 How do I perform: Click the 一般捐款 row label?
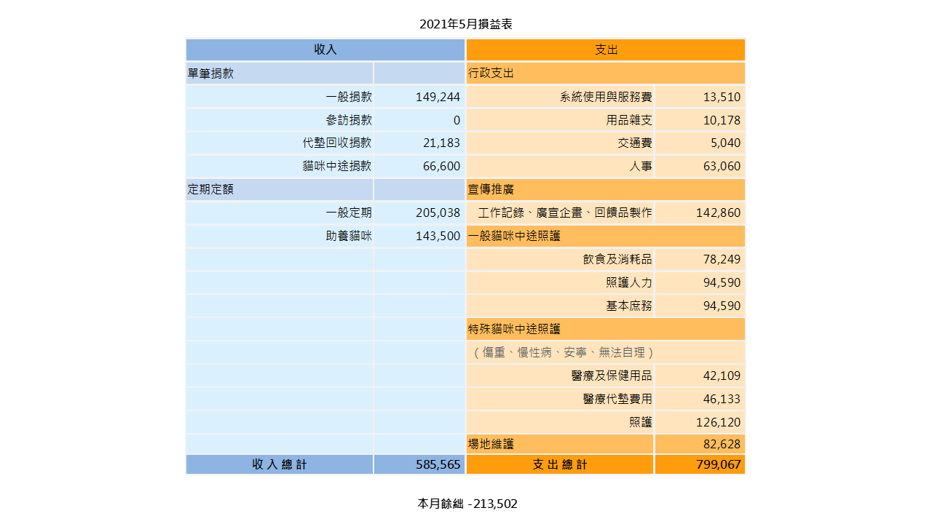pos(349,97)
